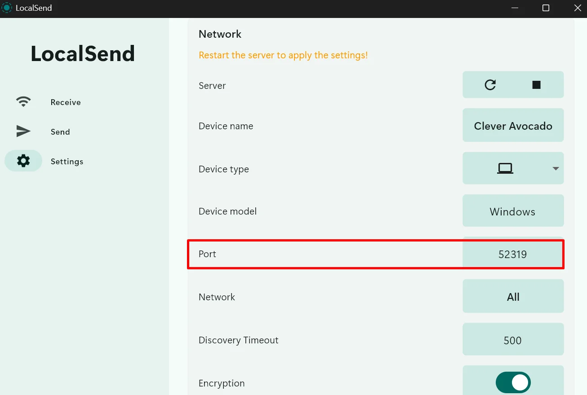Click the Device name label
Viewport: 587px width, 395px height.
[x=226, y=126]
